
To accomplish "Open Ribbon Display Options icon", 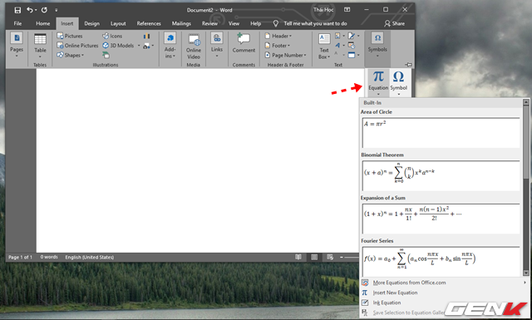I will tap(347, 10).
